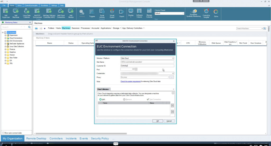This screenshot has width=271, height=146.
Task: Select the Sessions view tab
Action: coord(75,28)
